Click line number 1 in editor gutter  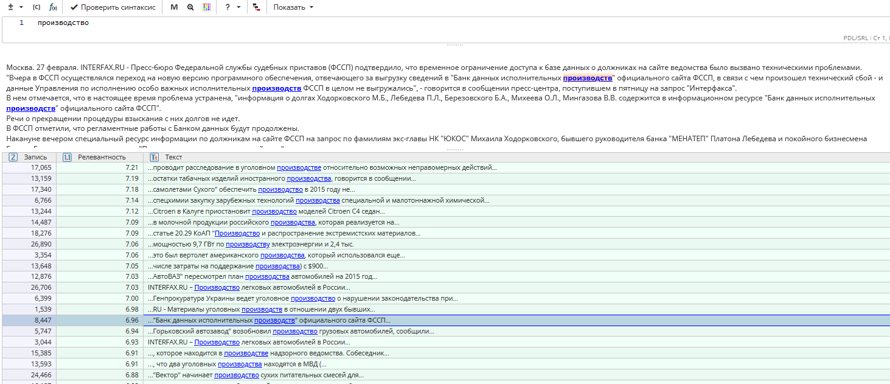[22, 23]
